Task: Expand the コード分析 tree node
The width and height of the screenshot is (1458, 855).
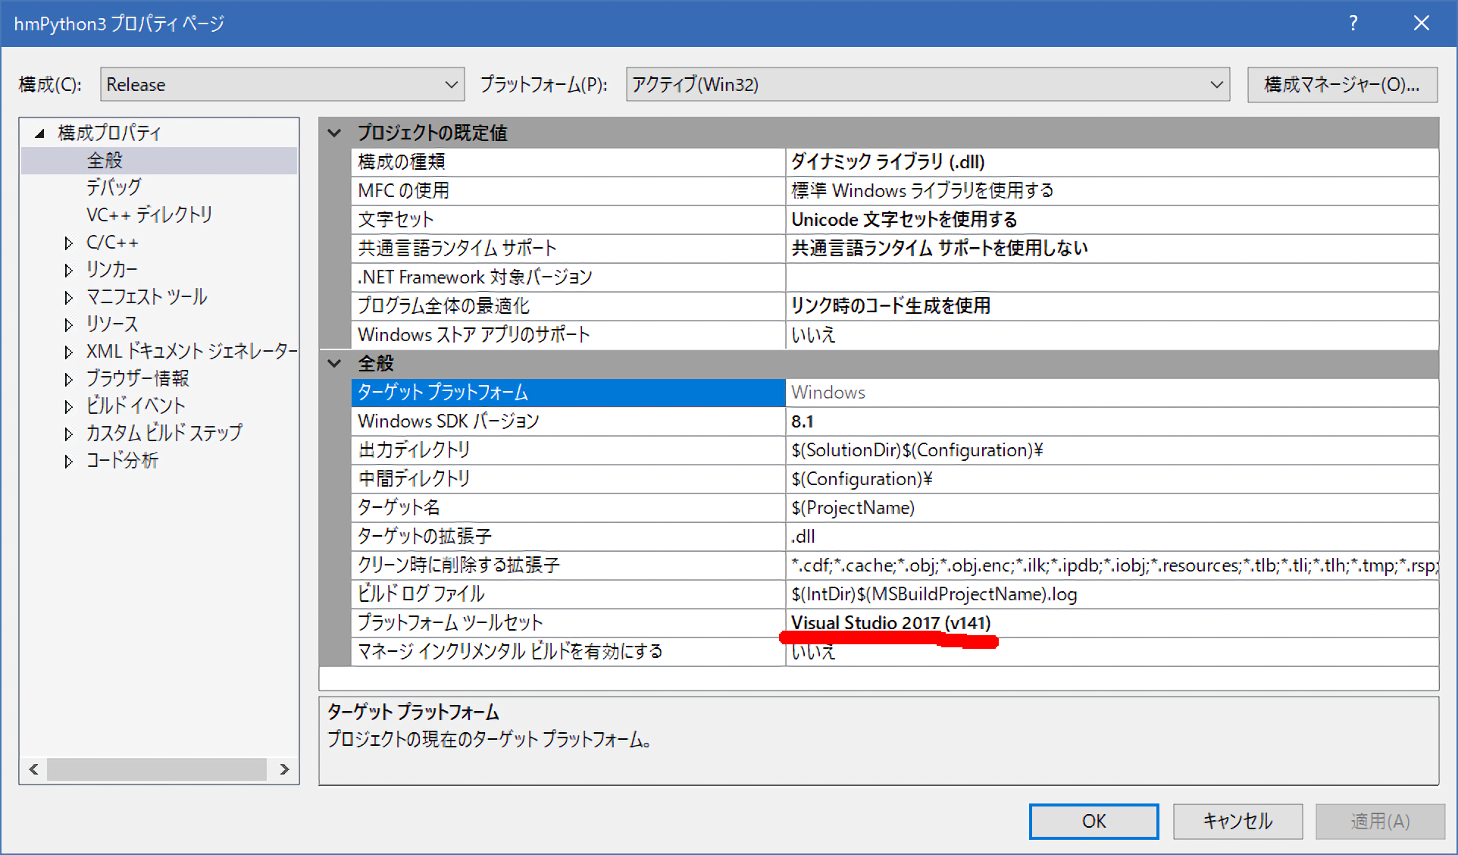Action: 69,462
